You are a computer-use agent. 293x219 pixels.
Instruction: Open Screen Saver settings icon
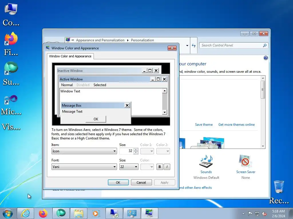pos(246,161)
